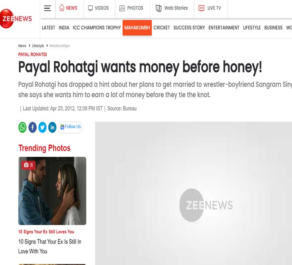This screenshot has width=292, height=265.
Task: Click the Follow Us button
Action: point(70,127)
